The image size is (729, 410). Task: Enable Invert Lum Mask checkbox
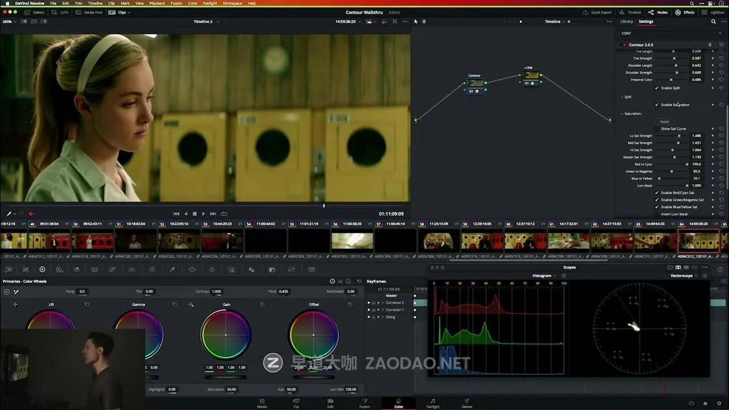click(657, 214)
